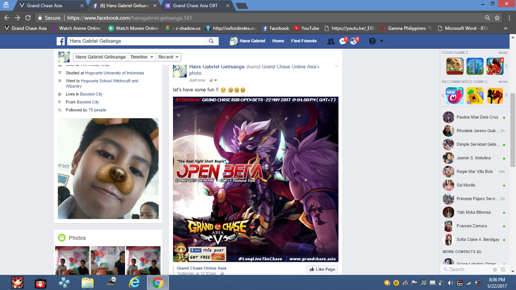Click MORE next to Recommended Games
Viewport: 516px width, 290px height.
(503, 82)
